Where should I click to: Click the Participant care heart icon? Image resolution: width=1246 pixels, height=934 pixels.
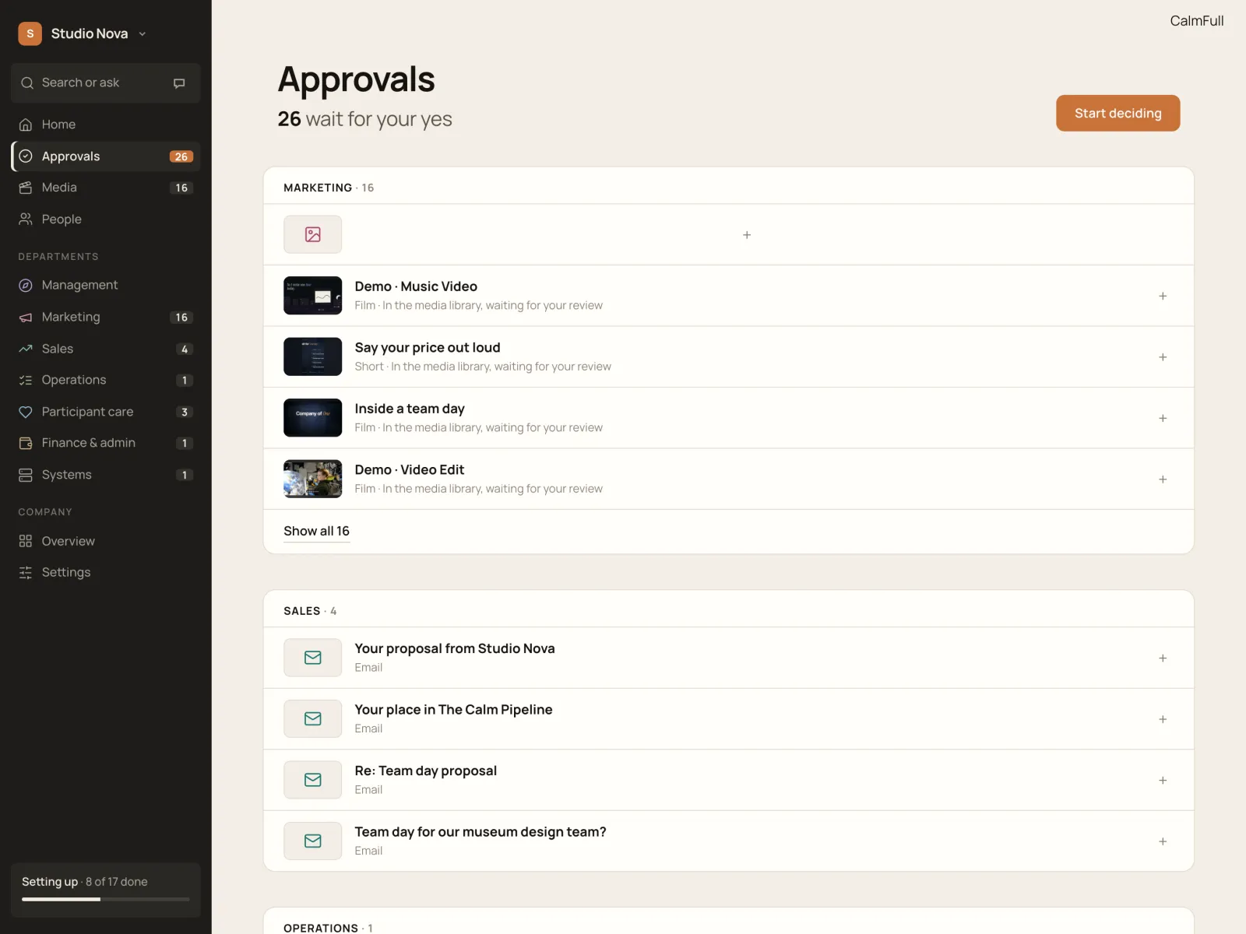point(26,412)
